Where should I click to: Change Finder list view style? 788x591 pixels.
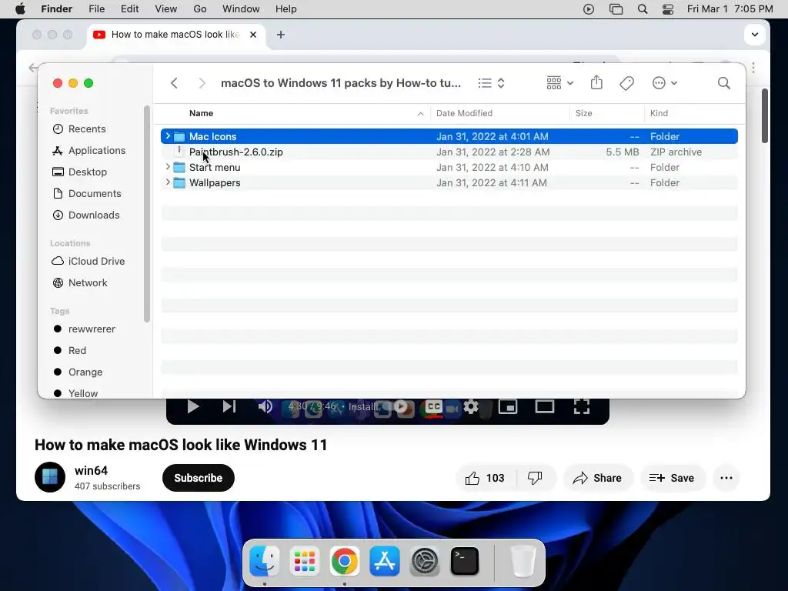[x=491, y=83]
